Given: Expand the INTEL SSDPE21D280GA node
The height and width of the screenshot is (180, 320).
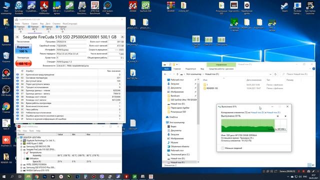Looking at the screenshot, I should point(21,164).
